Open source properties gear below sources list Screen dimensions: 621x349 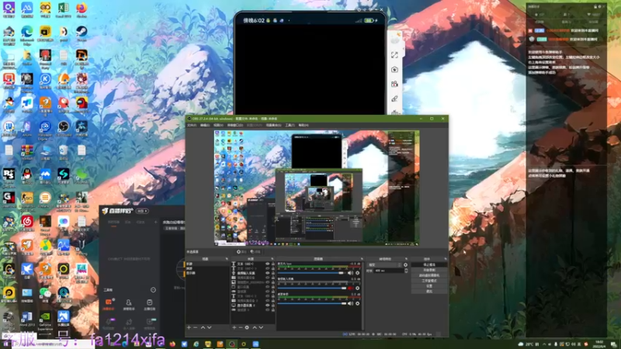pyautogui.click(x=247, y=327)
